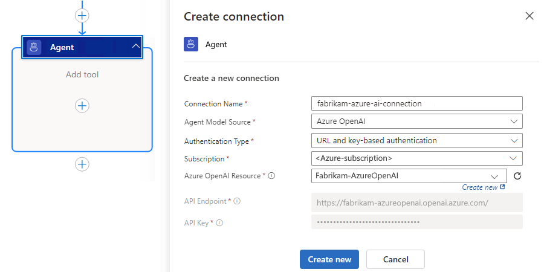Collapse the Agent node with its chevron
Viewport: 544px width, 272px height.
coord(135,47)
